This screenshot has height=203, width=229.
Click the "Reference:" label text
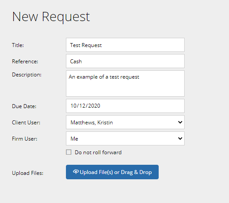25,62
